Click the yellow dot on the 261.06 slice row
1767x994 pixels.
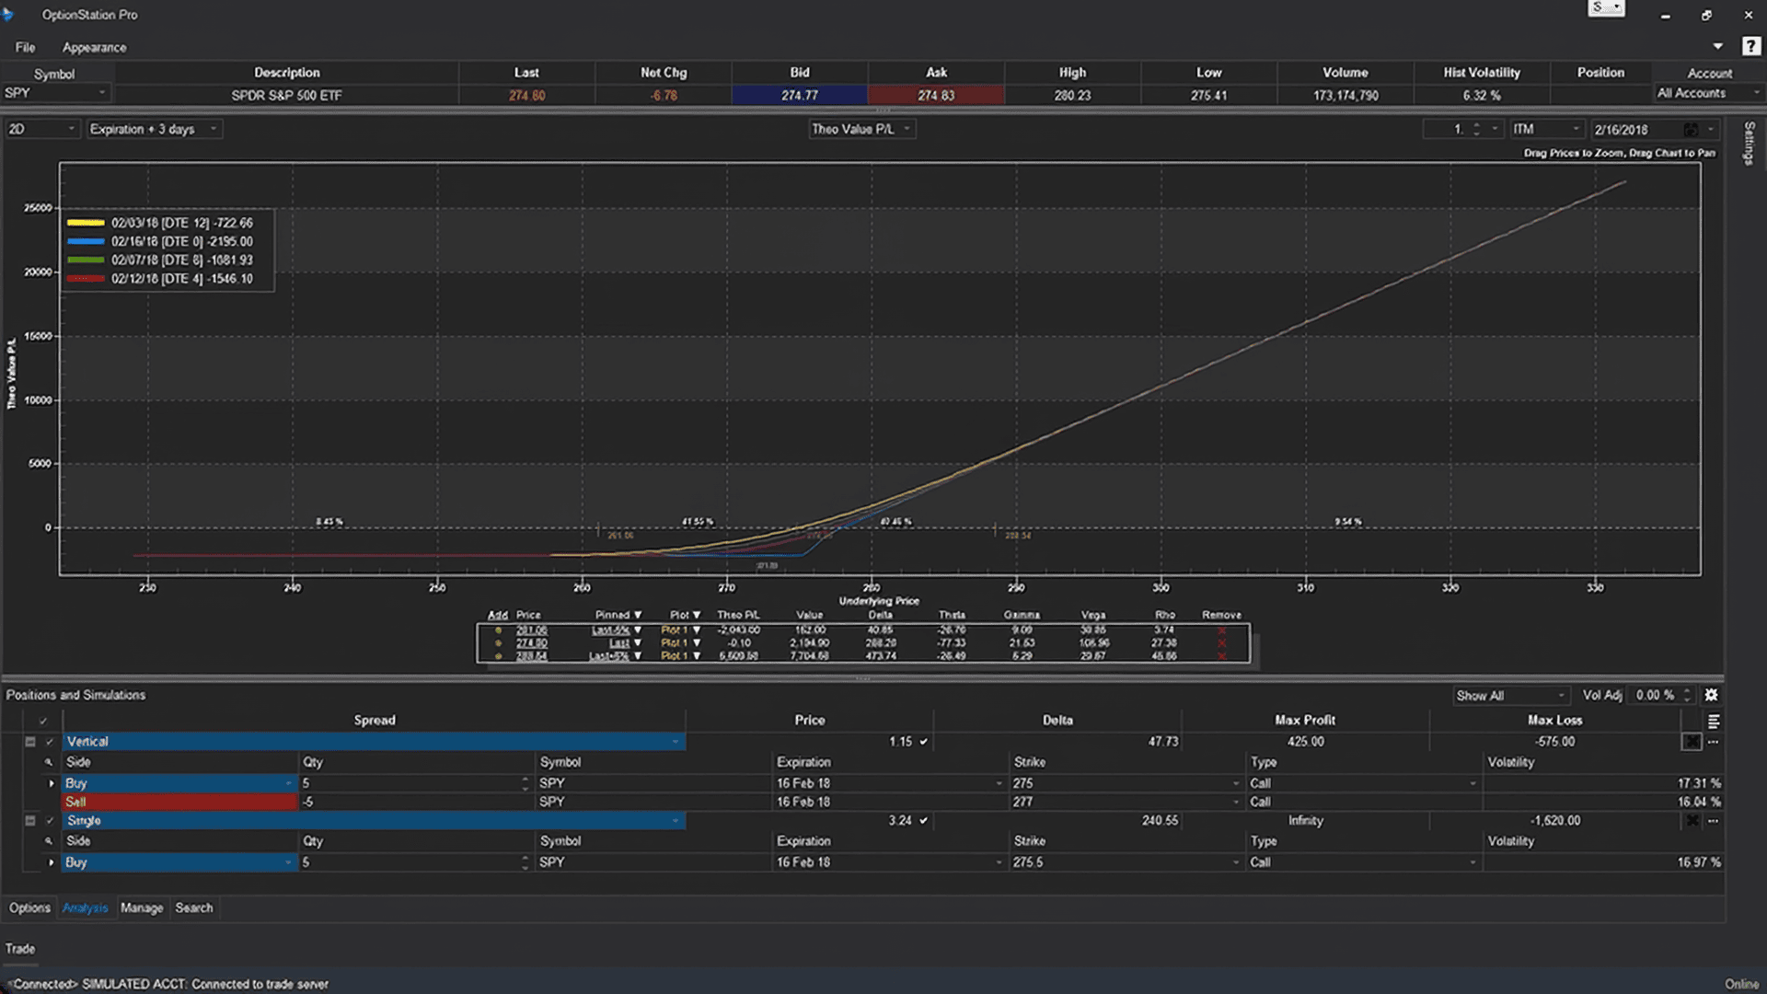[498, 630]
